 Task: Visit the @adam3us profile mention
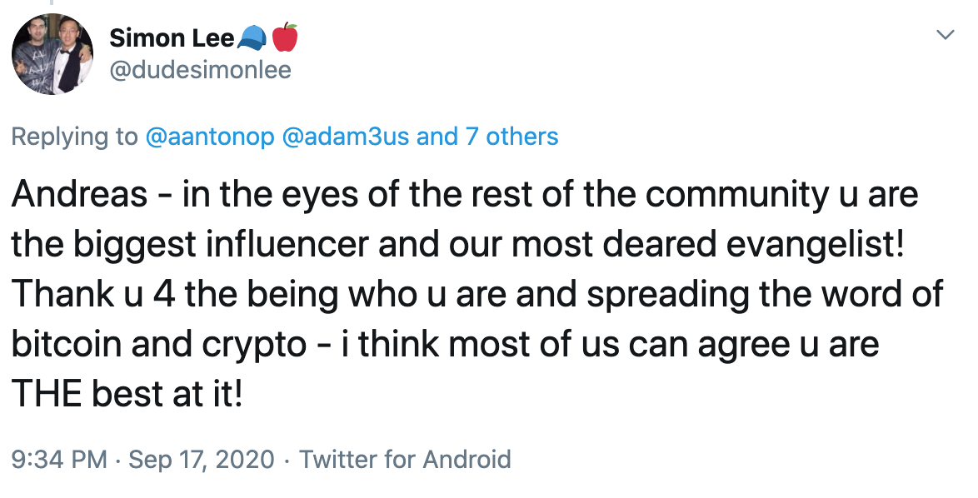click(x=347, y=137)
